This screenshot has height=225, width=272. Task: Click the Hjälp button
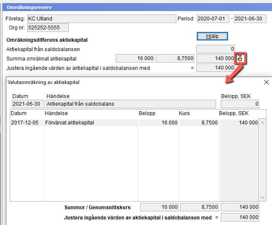pos(212,36)
